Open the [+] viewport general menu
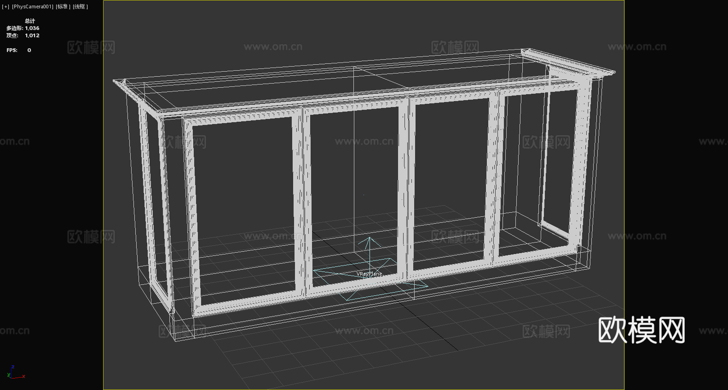Viewport: 728px width, 390px height. click(6, 6)
